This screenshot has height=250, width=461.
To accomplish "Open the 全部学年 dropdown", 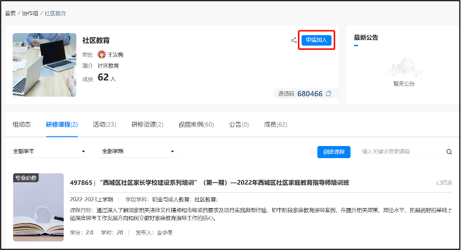I will (x=49, y=152).
